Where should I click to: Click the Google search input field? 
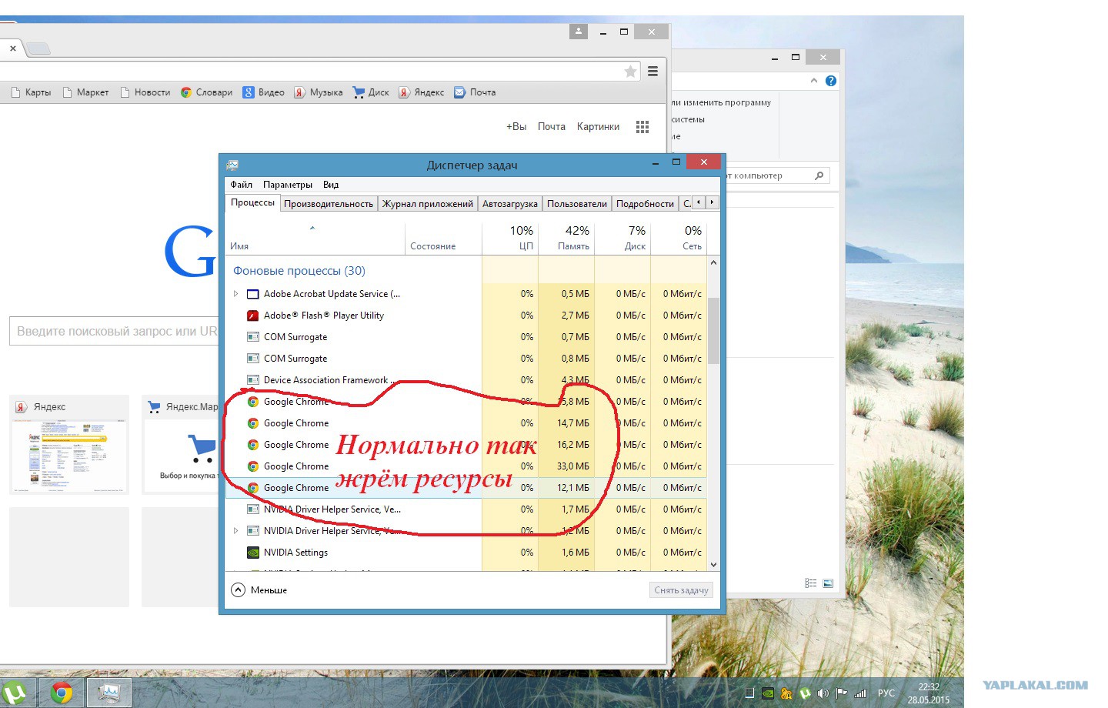tap(115, 331)
